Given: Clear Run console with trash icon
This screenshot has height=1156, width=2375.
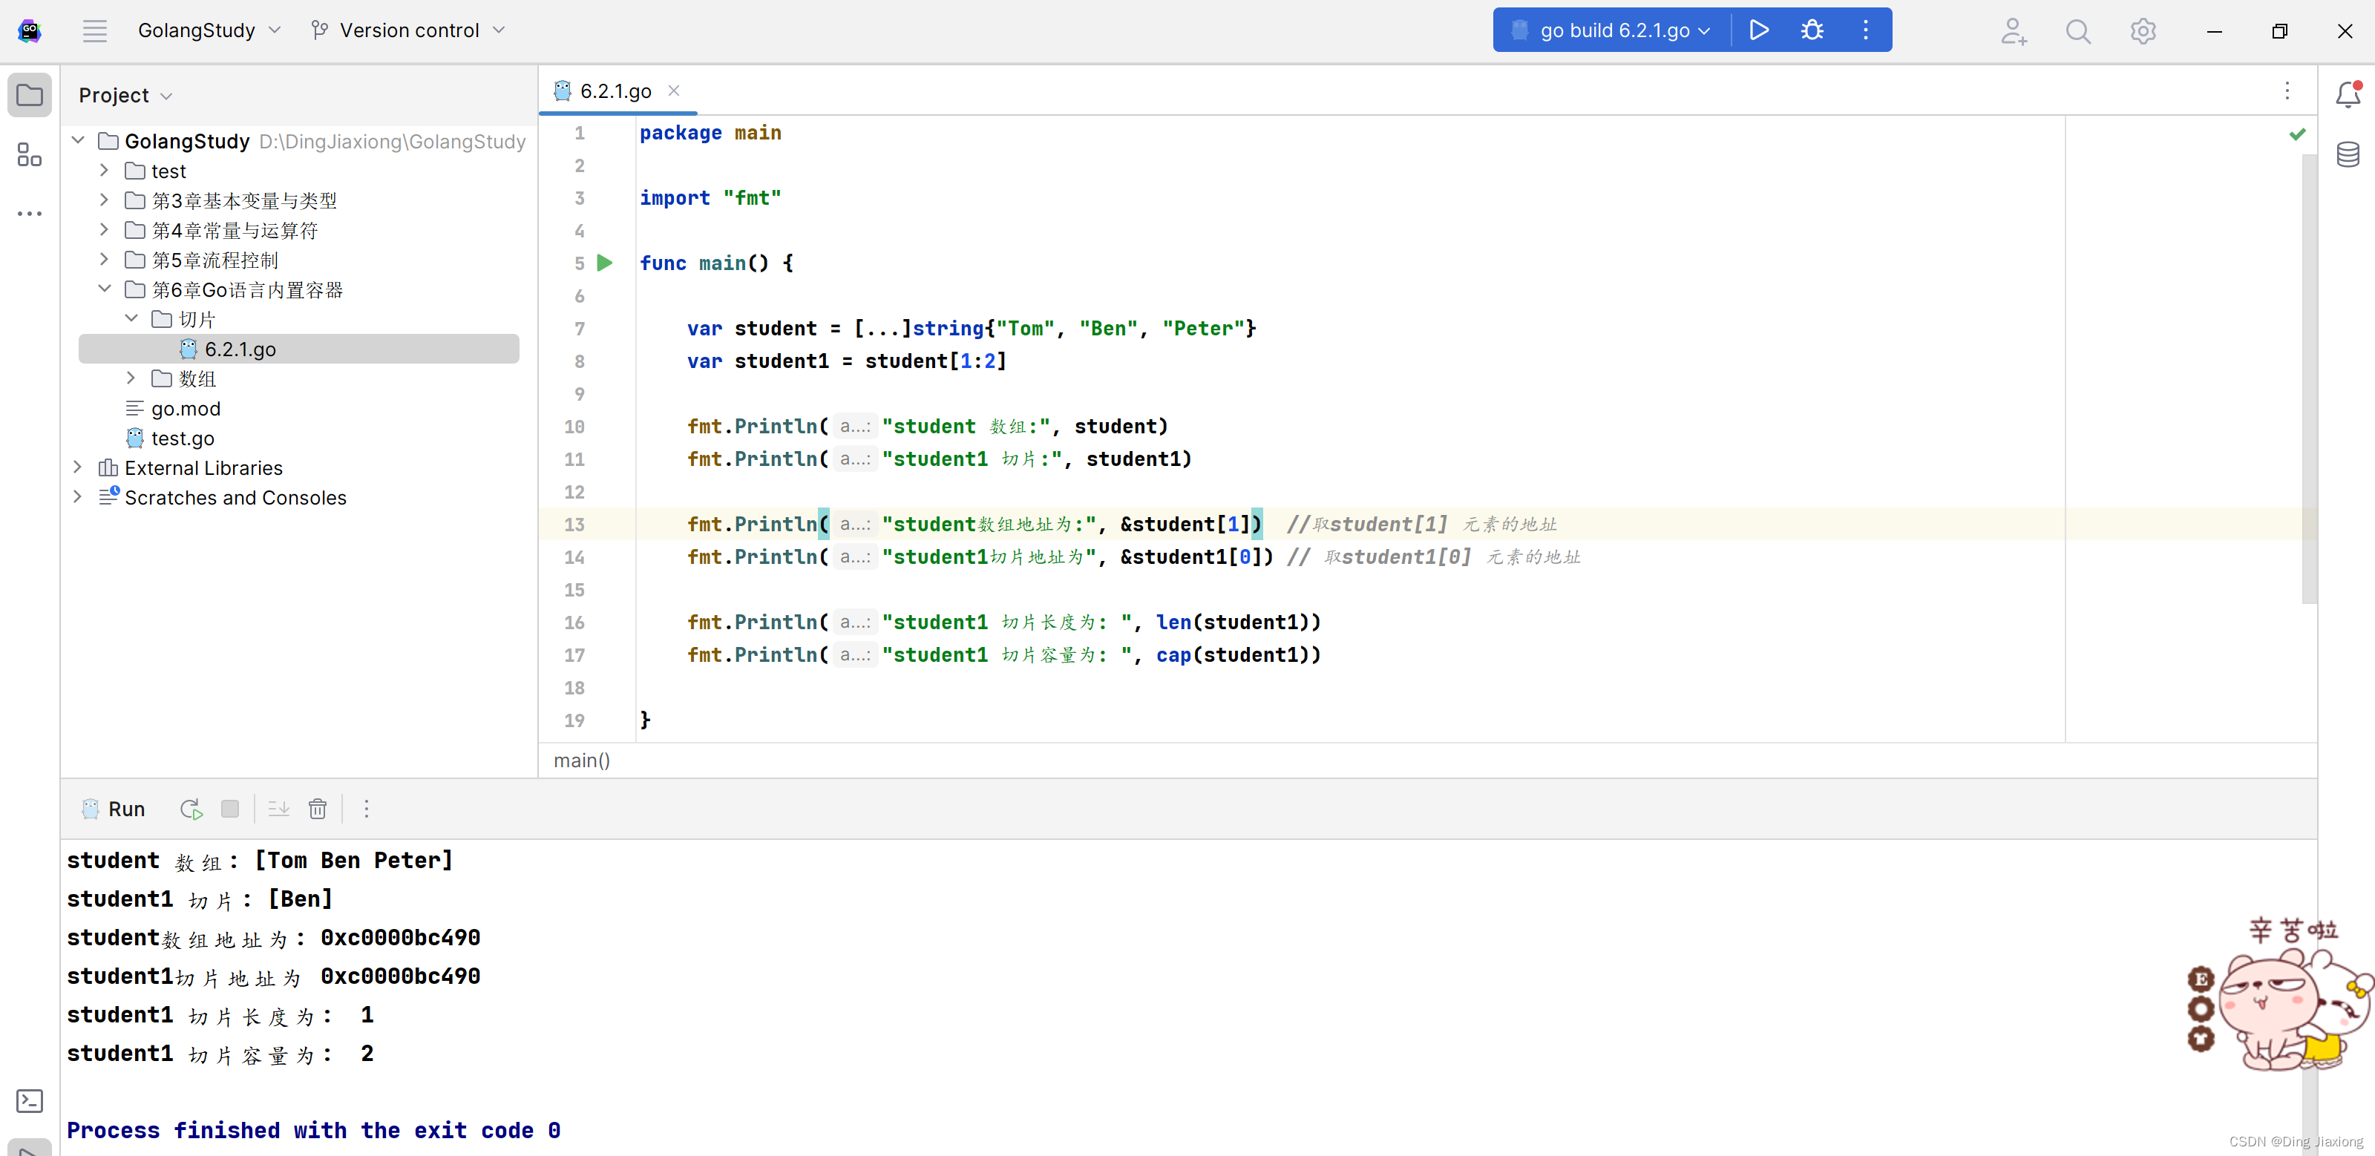Looking at the screenshot, I should [317, 809].
